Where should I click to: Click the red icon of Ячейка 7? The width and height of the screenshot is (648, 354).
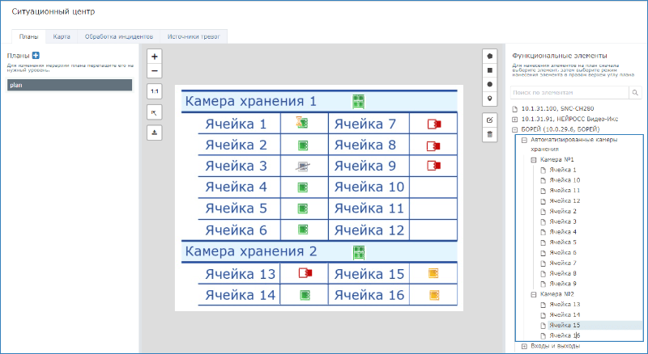pyautogui.click(x=434, y=124)
